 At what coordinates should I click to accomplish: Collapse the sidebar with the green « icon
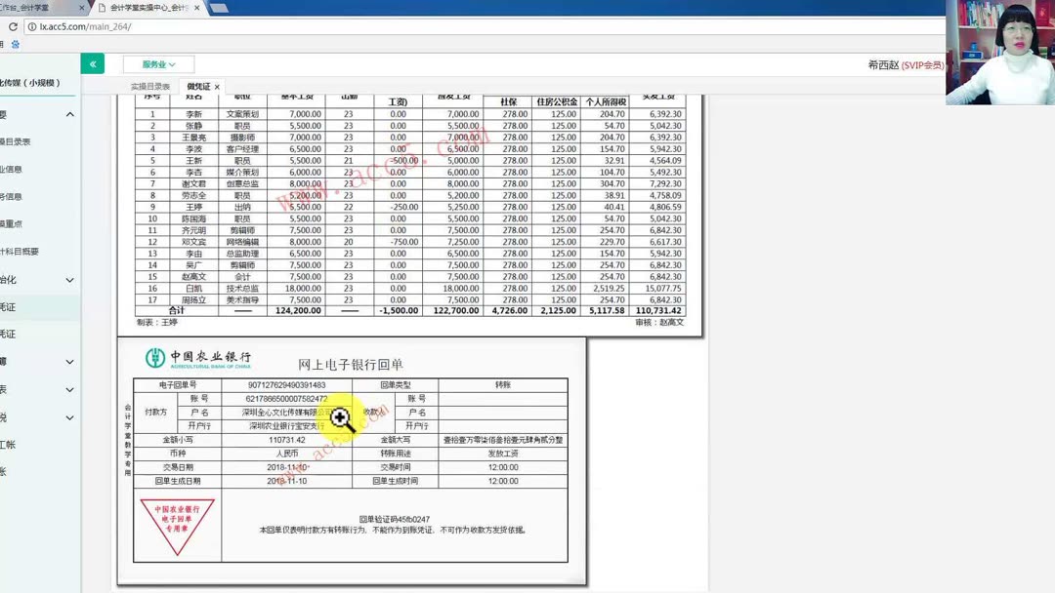91,62
